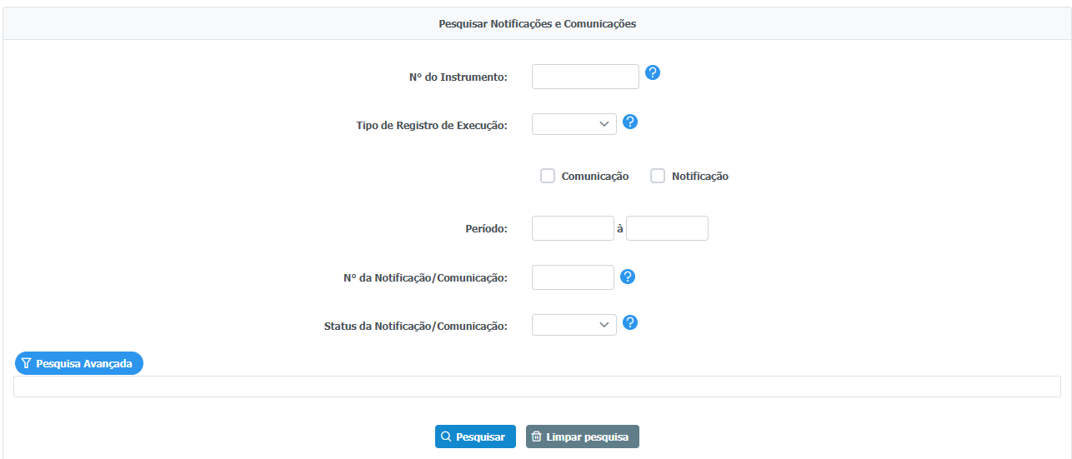Screen dimensions: 1072x459
Task: Click help icon next to Status da Notificação/Comunicação
Action: point(630,322)
